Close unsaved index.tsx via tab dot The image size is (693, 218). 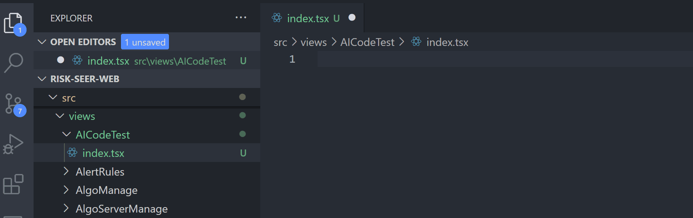click(x=352, y=18)
